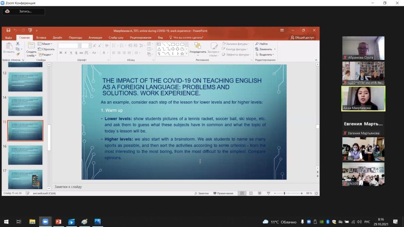Image resolution: width=404 pixels, height=227 pixels.
Task: Open the Arrange (Упорядочить) menu
Action: [198, 48]
